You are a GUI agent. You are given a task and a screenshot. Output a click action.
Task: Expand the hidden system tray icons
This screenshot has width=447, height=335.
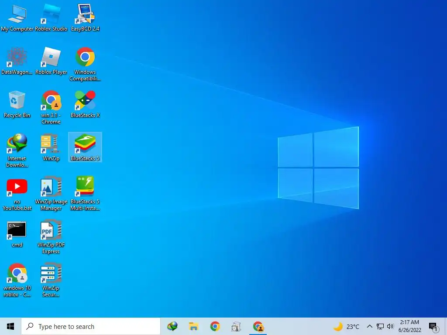(369, 326)
